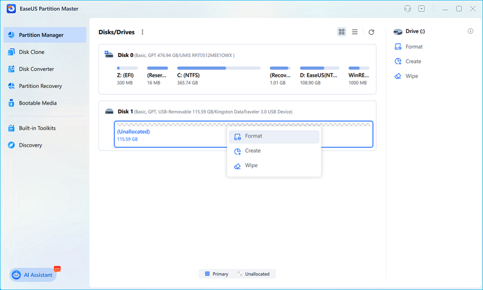483x290 pixels.
Task: Click Wipe in the right Drive panel
Action: pos(412,76)
